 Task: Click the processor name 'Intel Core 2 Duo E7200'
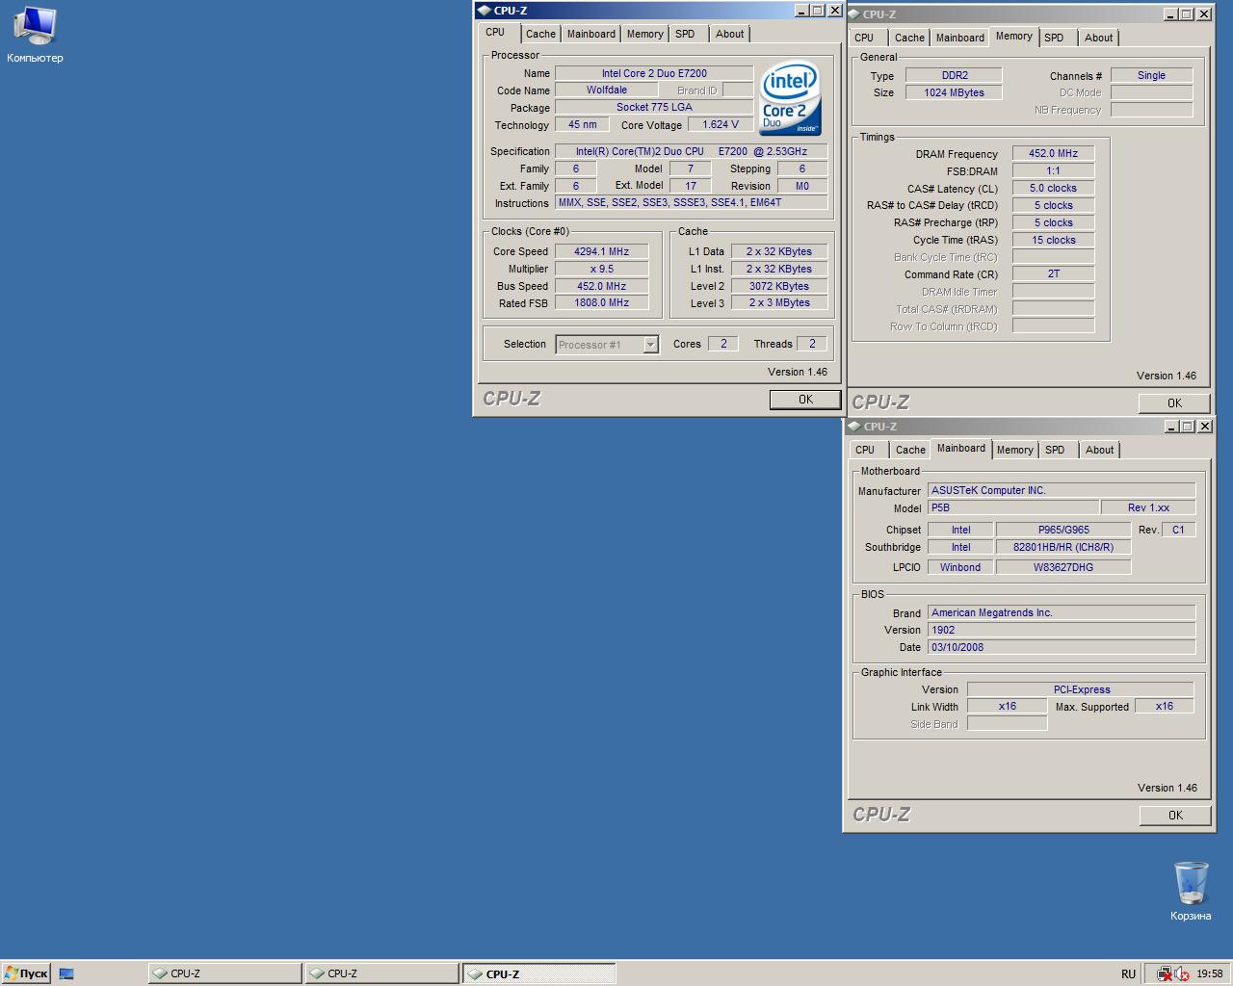(654, 73)
